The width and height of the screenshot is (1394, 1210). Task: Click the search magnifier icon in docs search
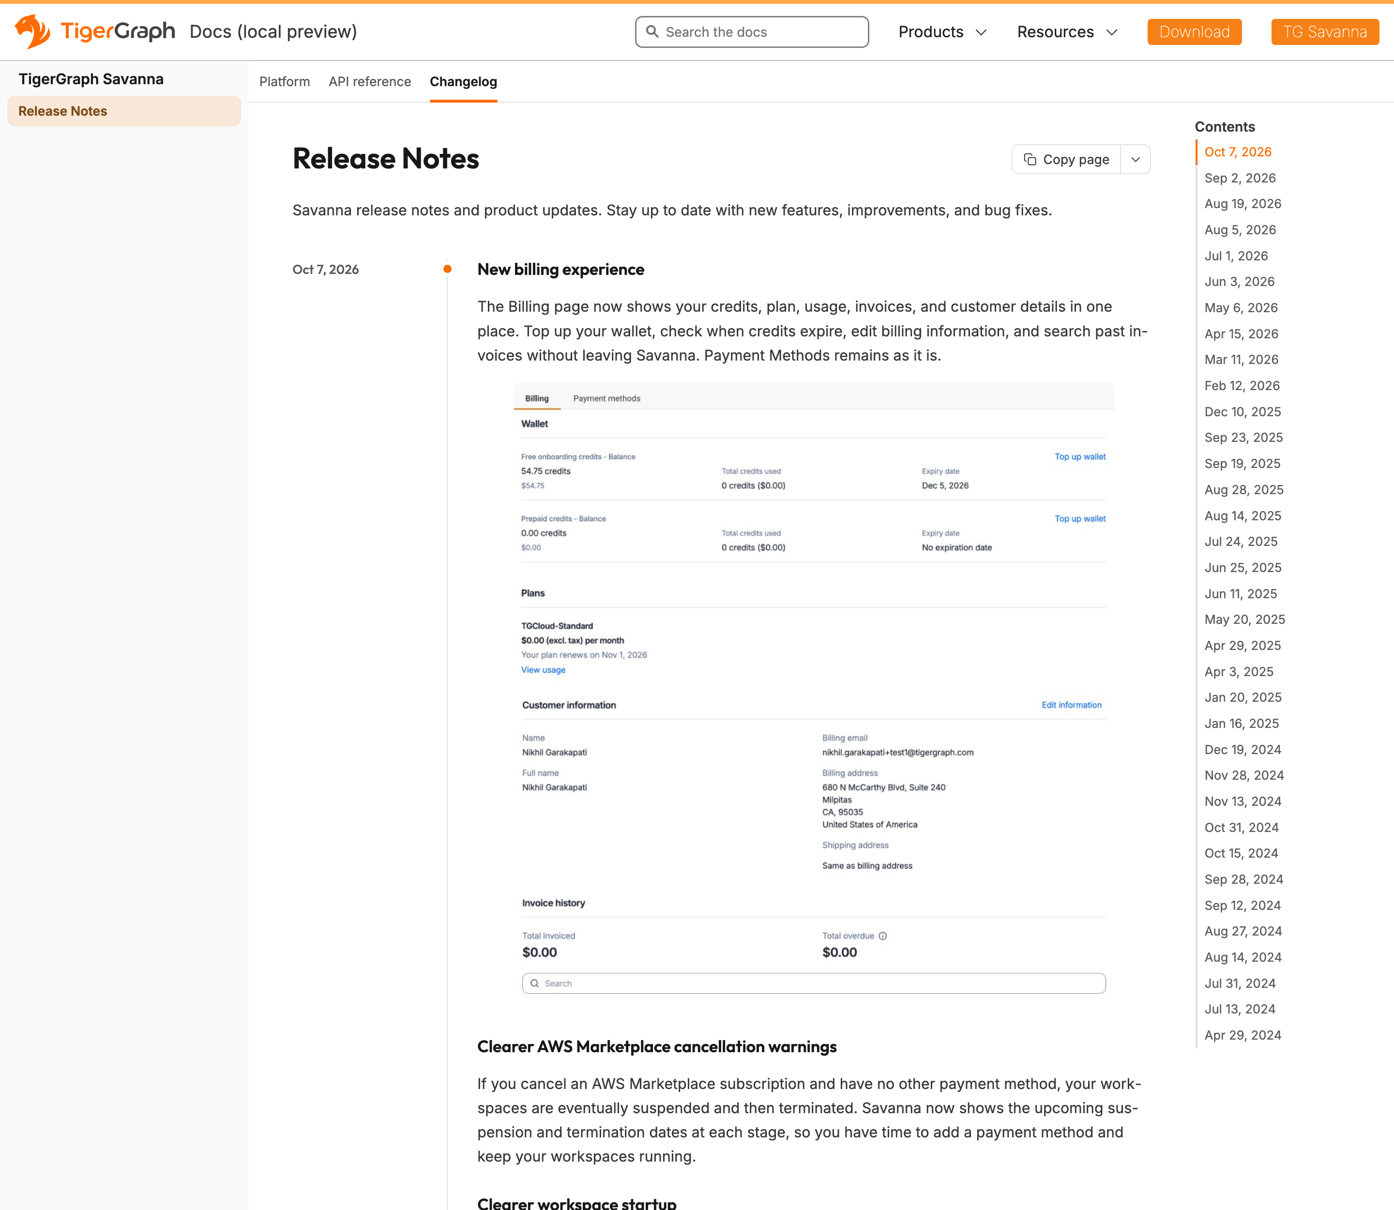click(x=652, y=32)
